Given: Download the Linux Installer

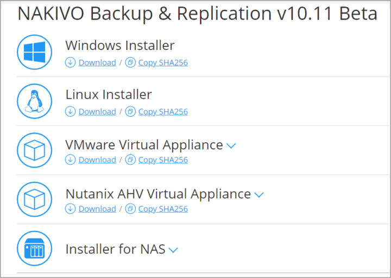Looking at the screenshot, I should click(x=97, y=111).
